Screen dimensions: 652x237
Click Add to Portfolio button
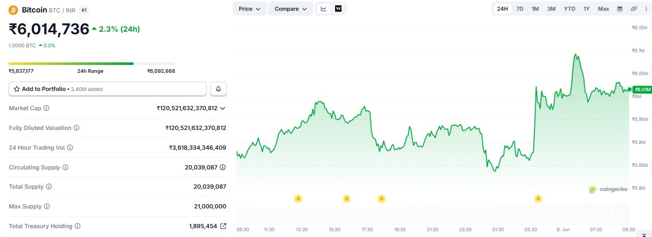(107, 89)
